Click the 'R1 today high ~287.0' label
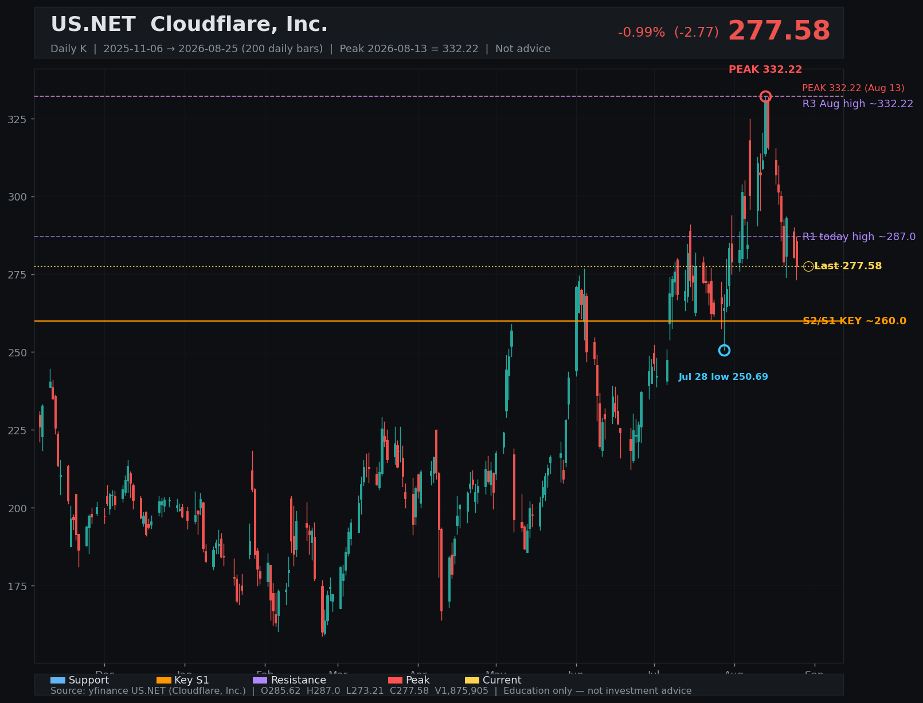Image resolution: width=923 pixels, height=703 pixels. click(859, 237)
